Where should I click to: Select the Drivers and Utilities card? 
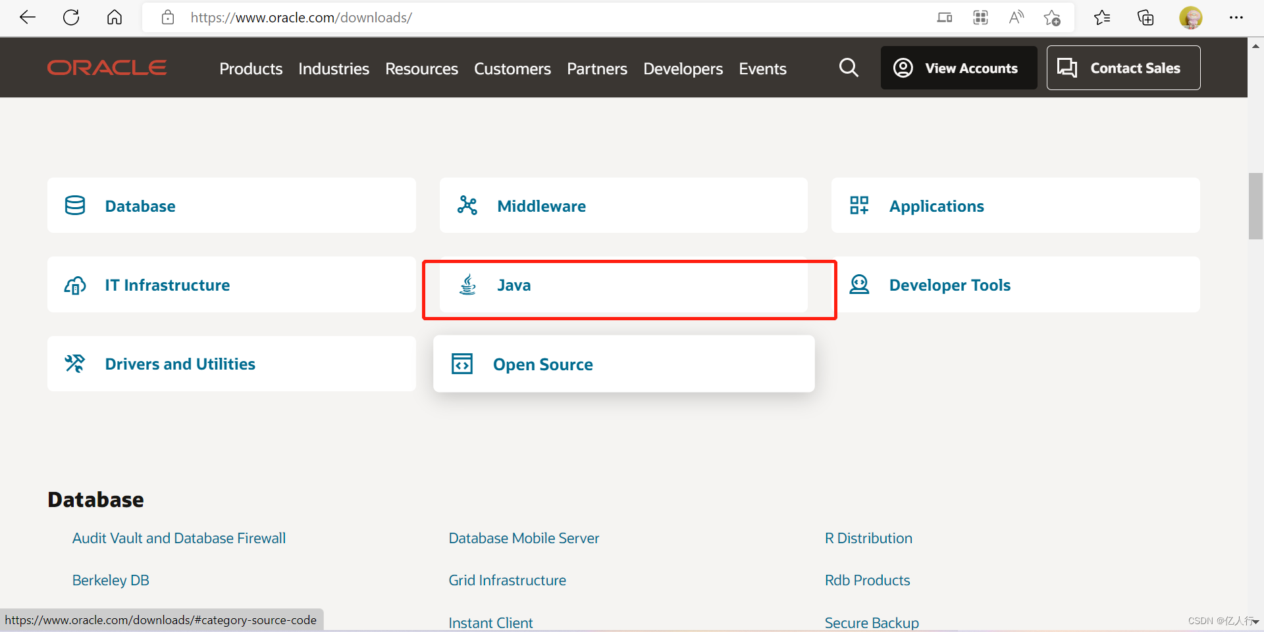[x=232, y=364]
